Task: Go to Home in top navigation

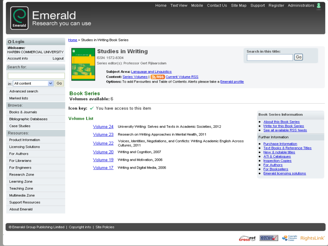Action: tap(161, 6)
